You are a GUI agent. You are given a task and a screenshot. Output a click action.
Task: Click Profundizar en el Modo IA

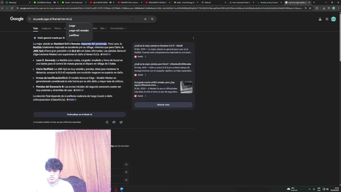click(x=79, y=114)
